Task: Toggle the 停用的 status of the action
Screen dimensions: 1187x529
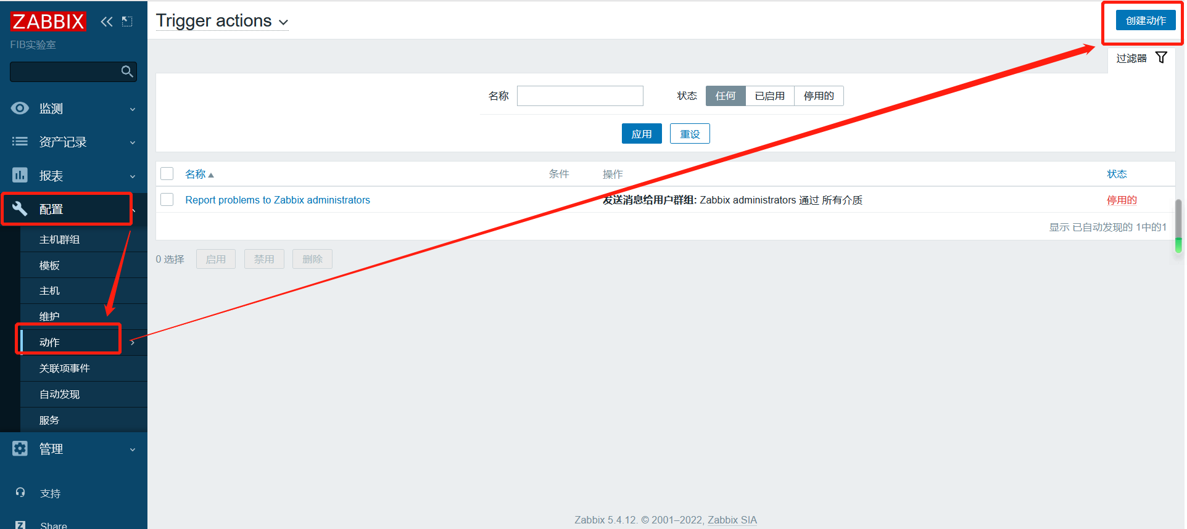Action: (1121, 200)
